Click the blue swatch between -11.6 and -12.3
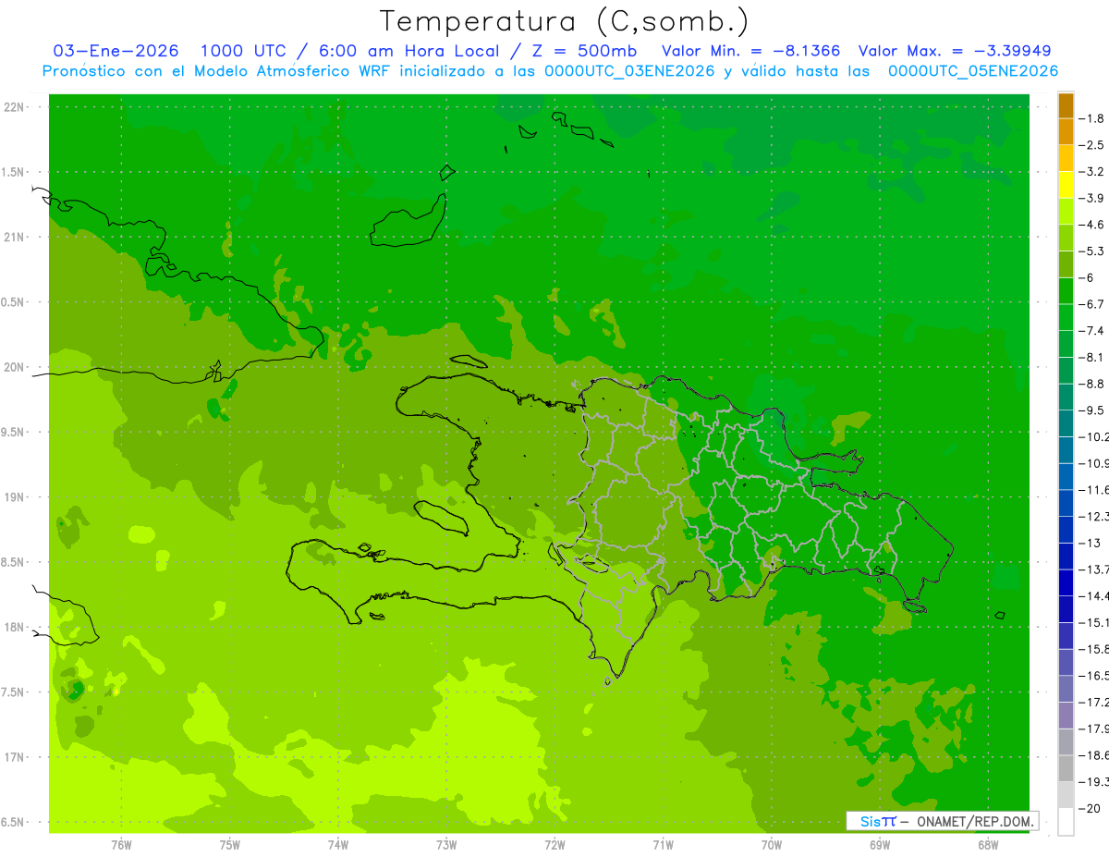The image size is (1109, 857). [1066, 503]
